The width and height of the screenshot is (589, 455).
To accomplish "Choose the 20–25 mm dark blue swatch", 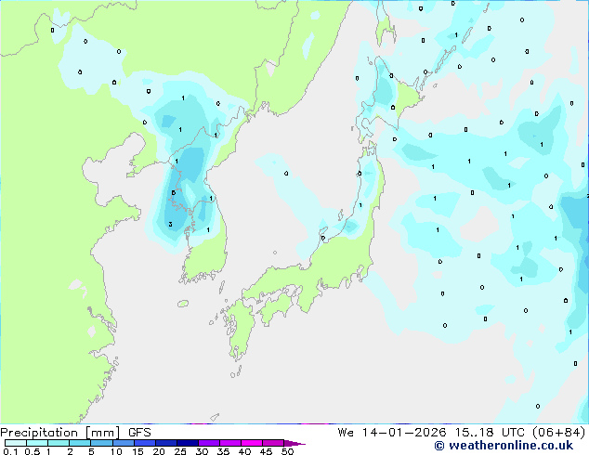I will click(165, 443).
